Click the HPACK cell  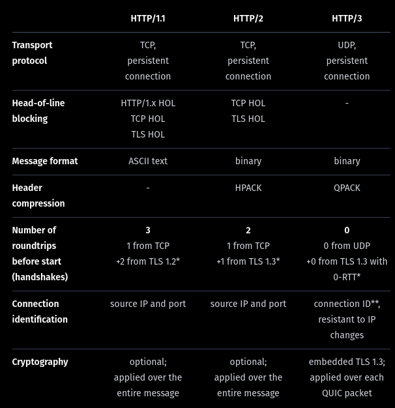[x=248, y=188]
